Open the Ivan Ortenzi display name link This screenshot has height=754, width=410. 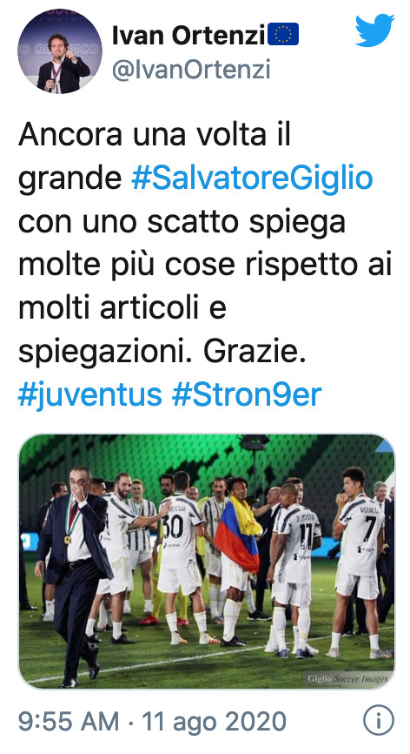188,36
